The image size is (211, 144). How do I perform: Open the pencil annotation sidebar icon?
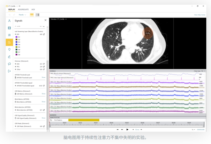pyautogui.click(x=9, y=56)
